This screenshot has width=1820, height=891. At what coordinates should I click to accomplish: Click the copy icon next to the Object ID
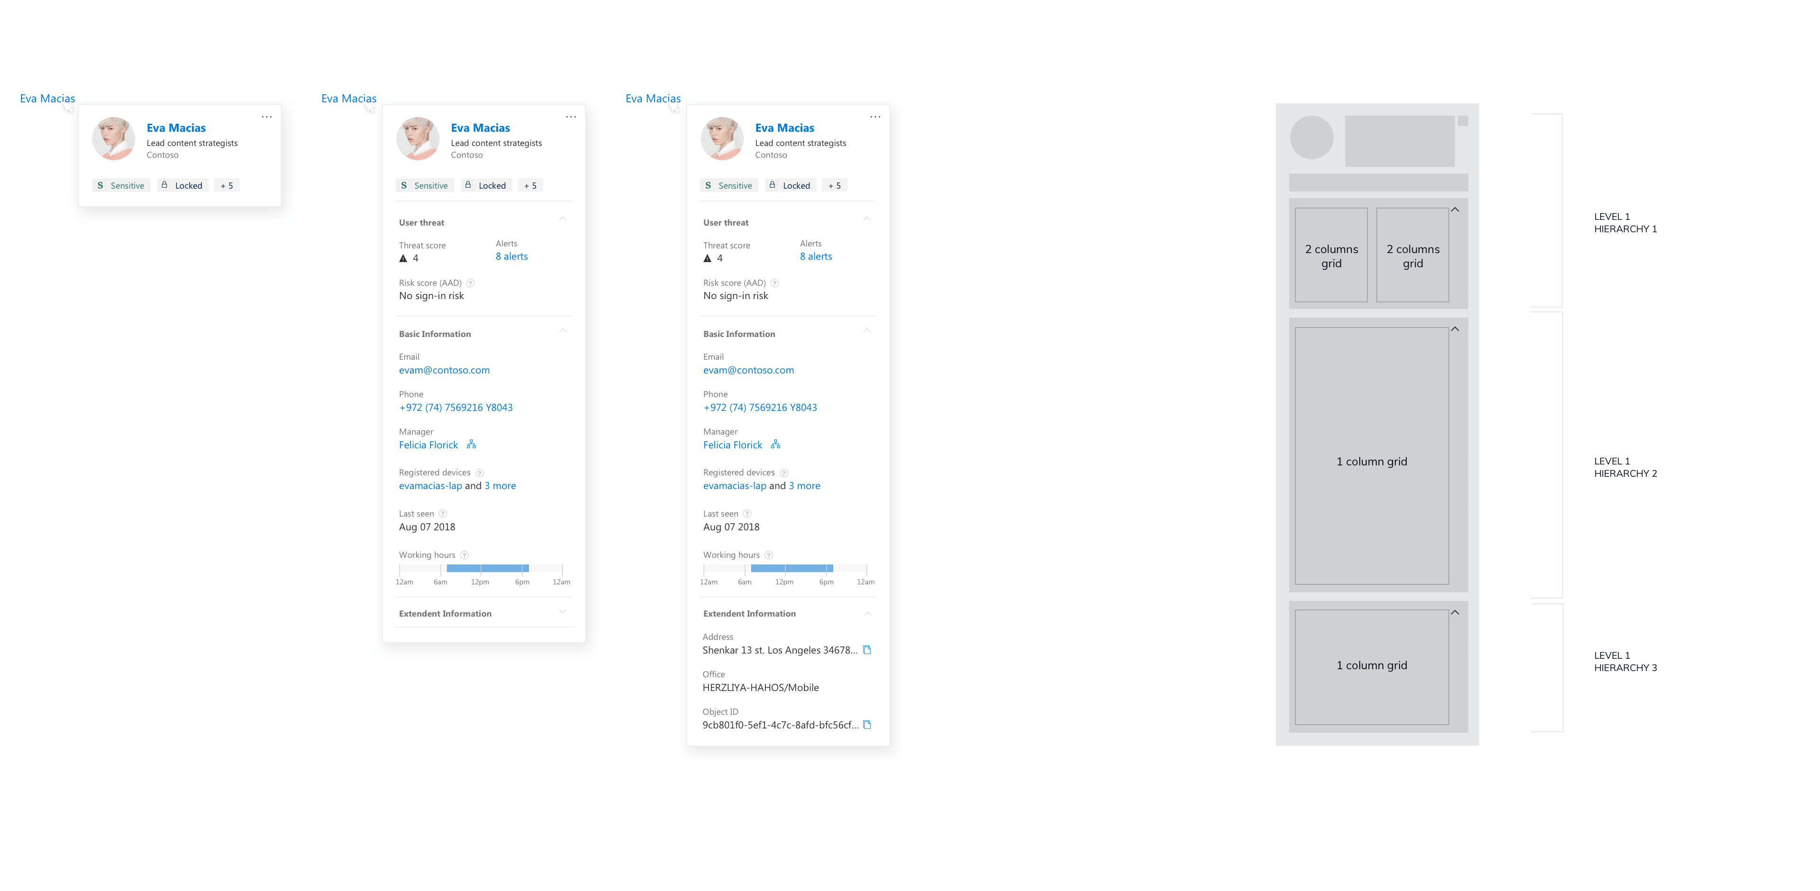pyautogui.click(x=867, y=724)
